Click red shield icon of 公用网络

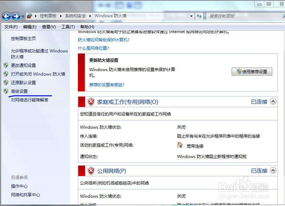(x=91, y=171)
